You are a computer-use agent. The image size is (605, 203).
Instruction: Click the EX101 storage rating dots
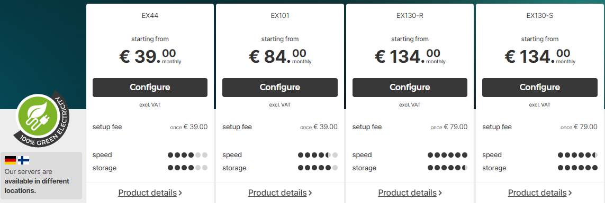(318, 168)
